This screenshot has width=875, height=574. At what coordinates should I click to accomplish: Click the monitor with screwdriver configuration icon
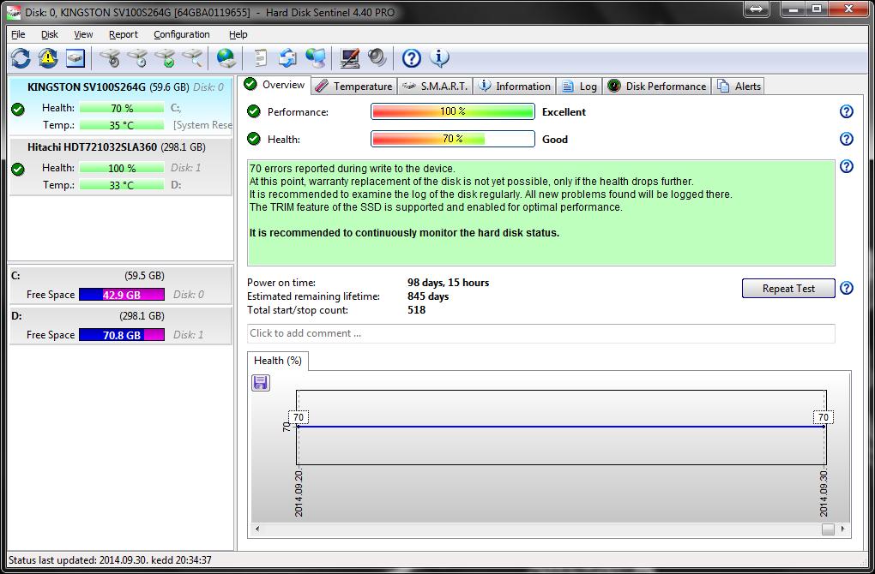click(350, 58)
